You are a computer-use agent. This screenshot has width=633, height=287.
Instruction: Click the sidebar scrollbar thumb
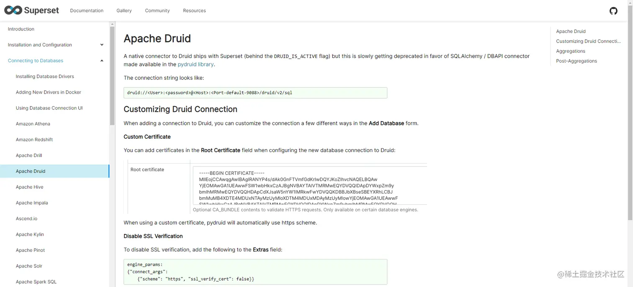[112, 75]
